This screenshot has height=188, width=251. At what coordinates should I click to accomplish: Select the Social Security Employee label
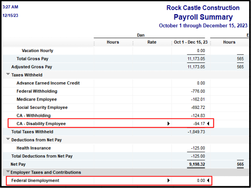tap(42, 108)
